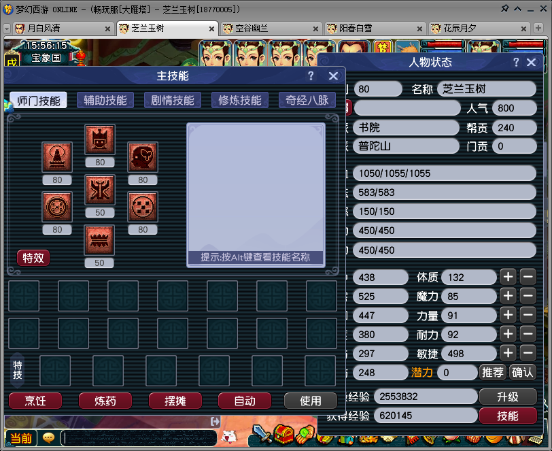Click the 当前 chat channel button

pyautogui.click(x=21, y=438)
